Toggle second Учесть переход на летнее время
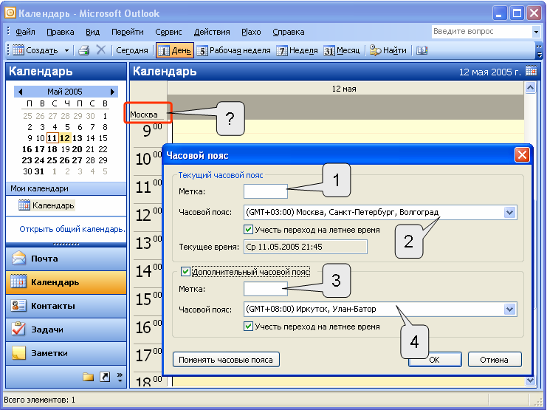Image resolution: width=547 pixels, height=410 pixels. pyautogui.click(x=248, y=327)
